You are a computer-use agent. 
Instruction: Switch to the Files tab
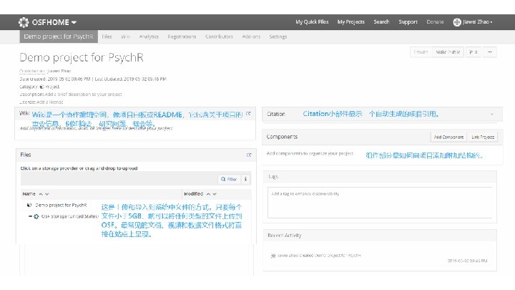107,37
